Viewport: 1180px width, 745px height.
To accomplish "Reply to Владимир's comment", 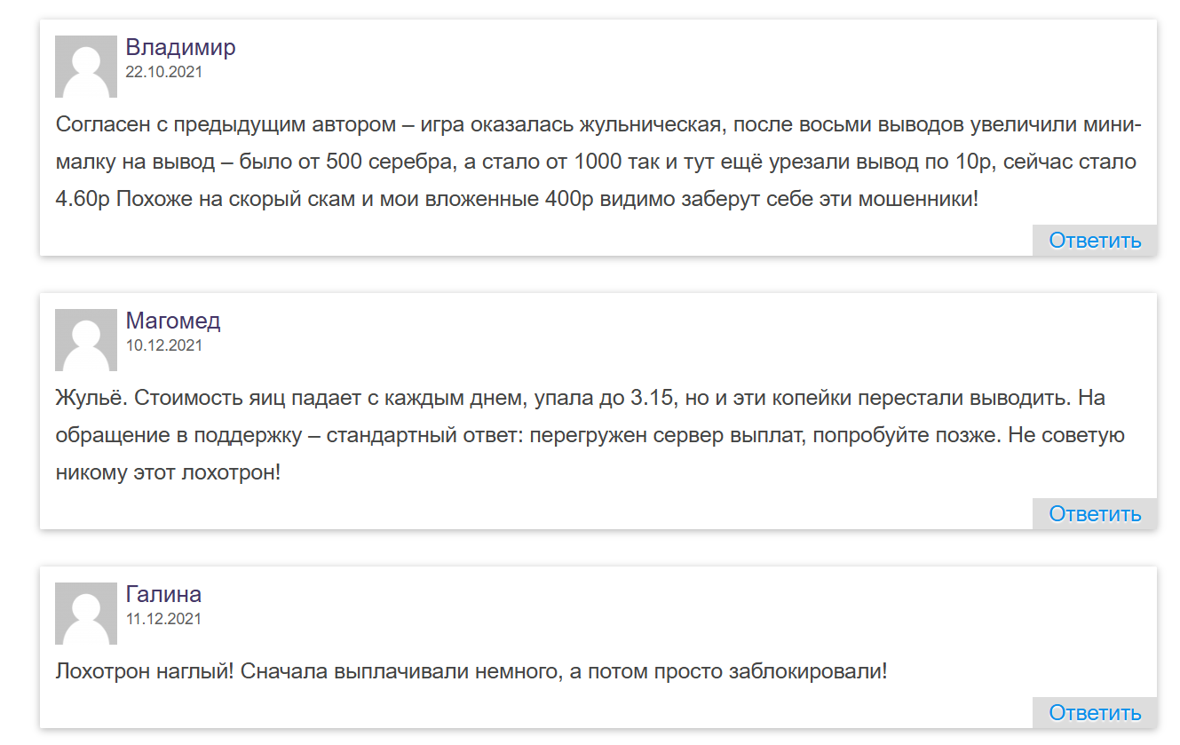I will point(1095,241).
